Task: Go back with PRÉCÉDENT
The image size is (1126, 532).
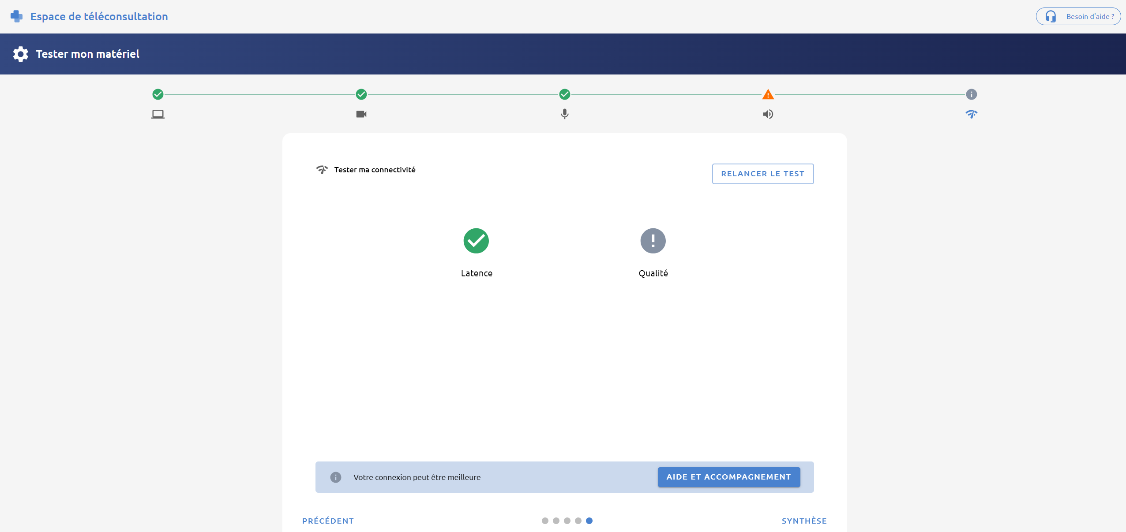Action: [x=328, y=521]
